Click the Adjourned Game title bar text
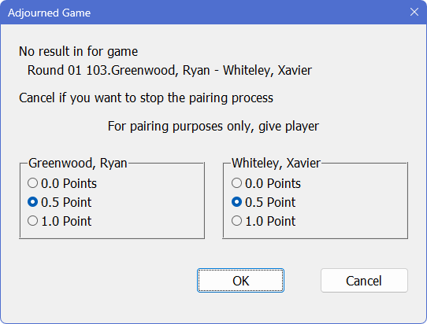This screenshot has width=427, height=324. tap(50, 13)
